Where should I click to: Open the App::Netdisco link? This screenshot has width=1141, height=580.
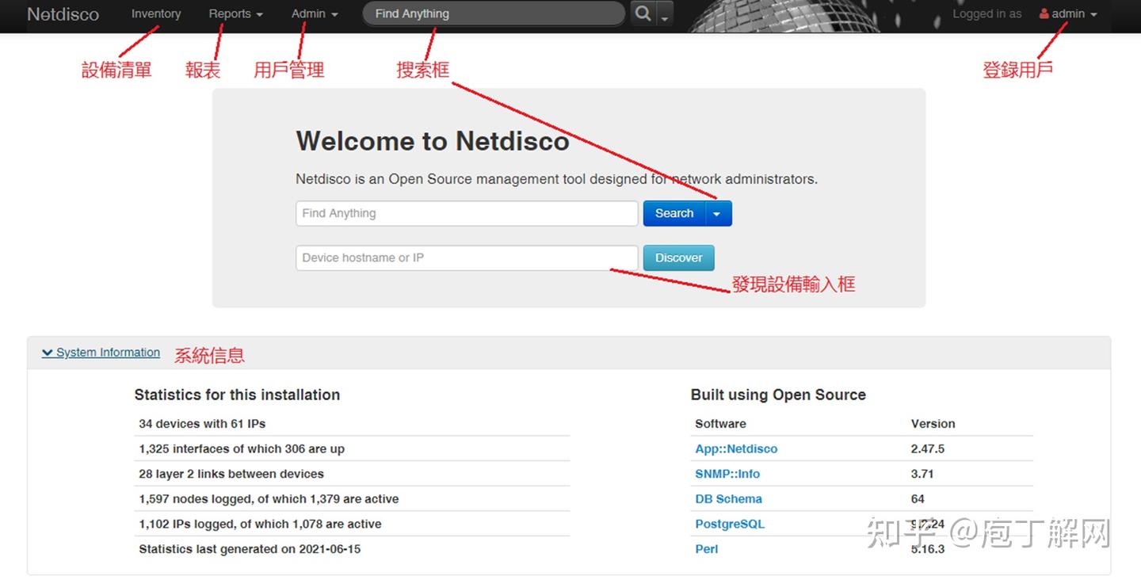coord(735,448)
